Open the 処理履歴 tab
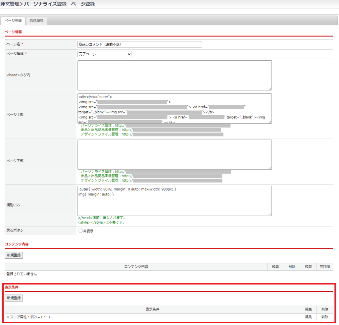Image resolution: width=339 pixels, height=325 pixels. click(x=36, y=21)
